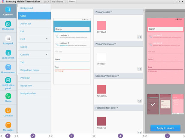
Task: Select the dialog preview thumbnail
Action: pyautogui.click(x=165, y=104)
